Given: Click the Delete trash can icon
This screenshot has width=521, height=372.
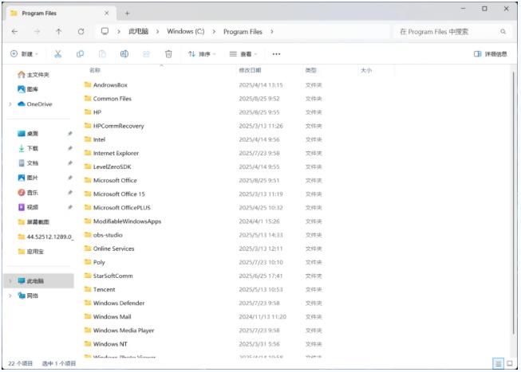Looking at the screenshot, I should pos(168,54).
